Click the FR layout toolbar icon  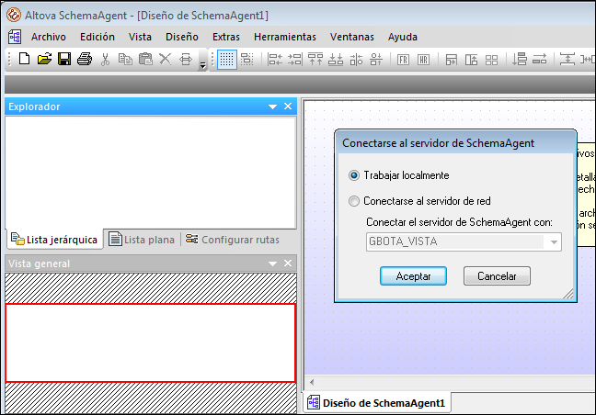(x=403, y=60)
